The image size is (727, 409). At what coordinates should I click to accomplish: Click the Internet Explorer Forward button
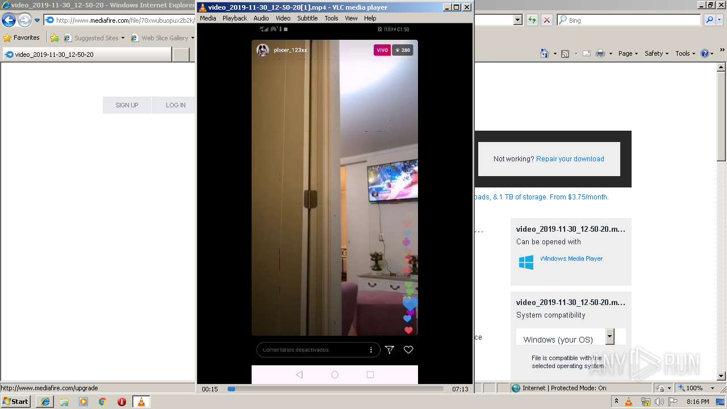pyautogui.click(x=24, y=20)
